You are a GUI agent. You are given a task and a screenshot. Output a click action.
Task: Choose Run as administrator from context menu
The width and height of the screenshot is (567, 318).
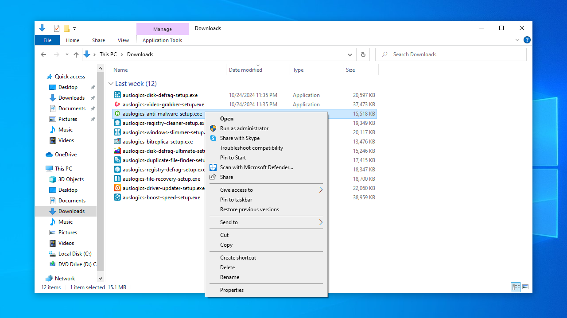(244, 128)
